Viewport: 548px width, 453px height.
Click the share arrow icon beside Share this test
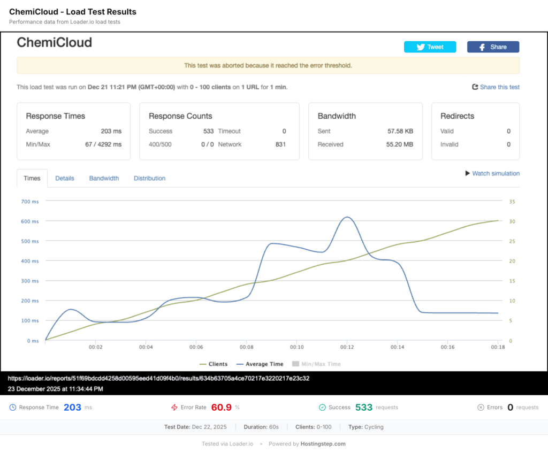475,87
